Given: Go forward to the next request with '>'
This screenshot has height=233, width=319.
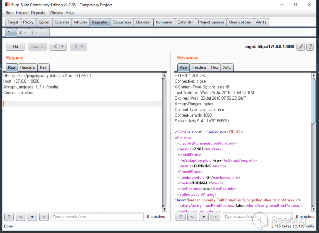Looking at the screenshot, I should [x=75, y=47].
